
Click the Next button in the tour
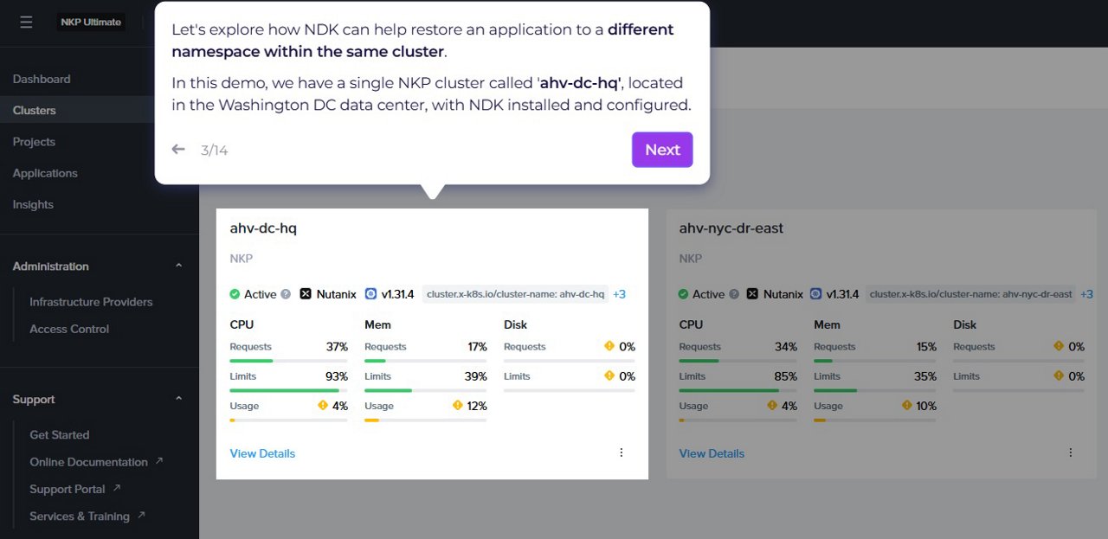pos(662,150)
